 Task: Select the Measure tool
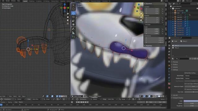click(73, 33)
